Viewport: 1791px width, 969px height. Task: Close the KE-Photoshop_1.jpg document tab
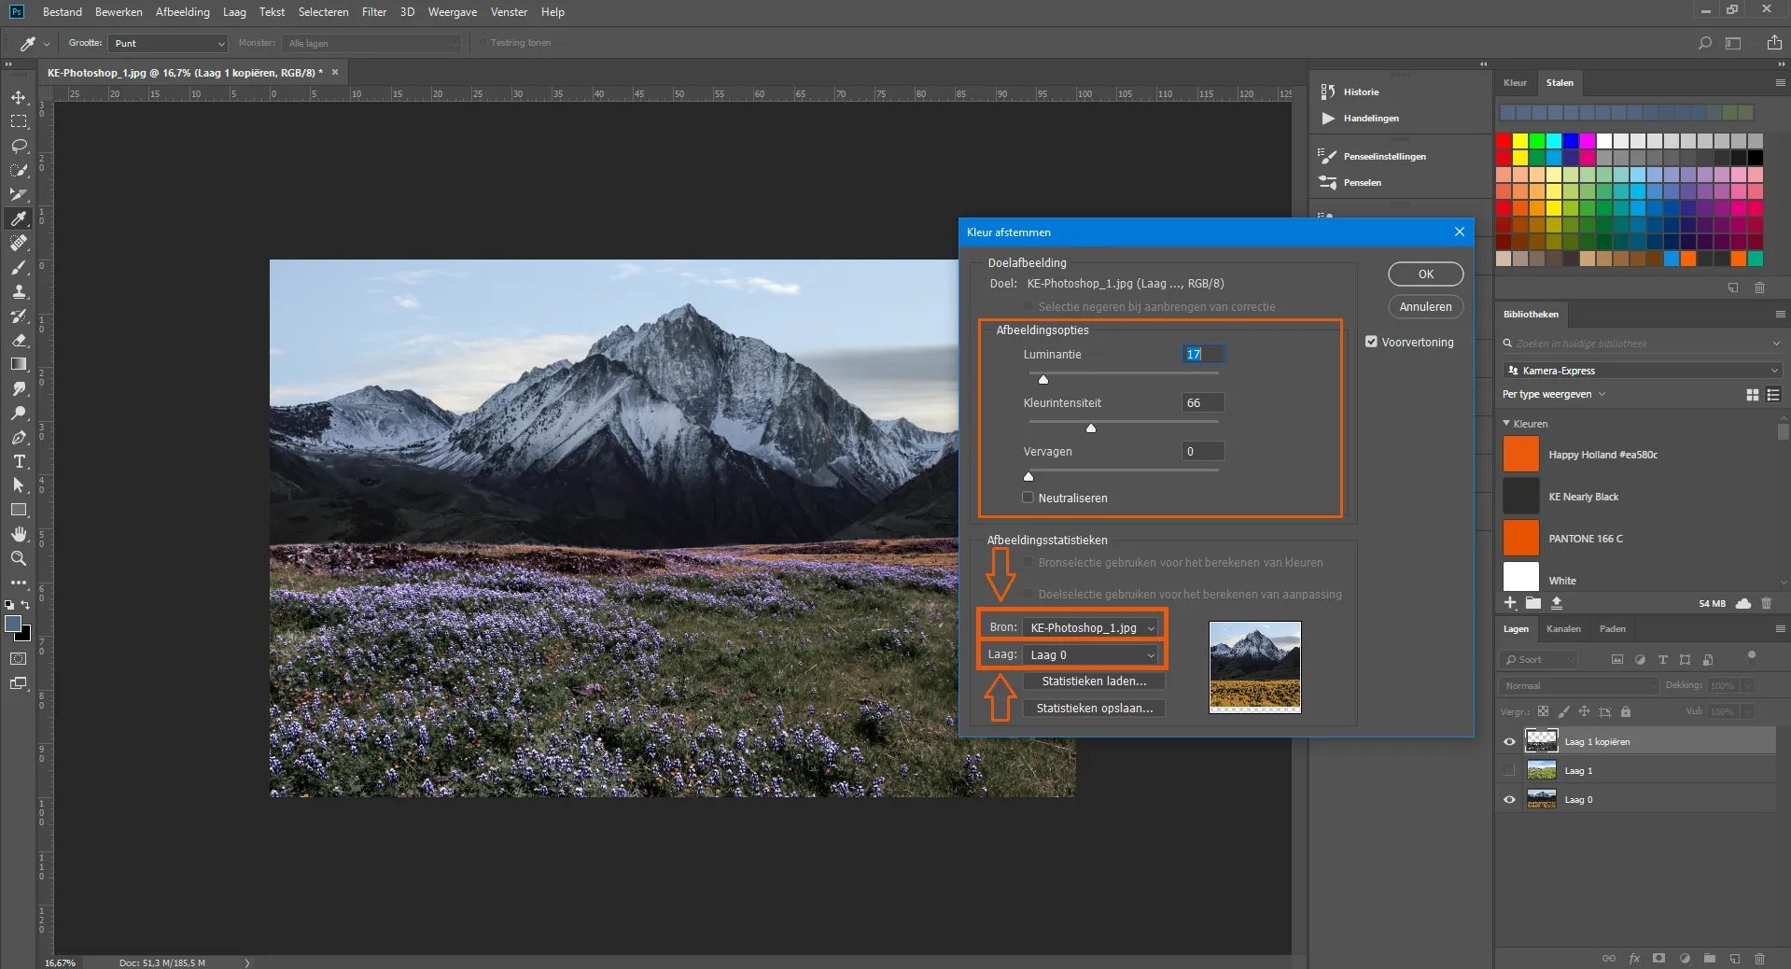point(335,72)
